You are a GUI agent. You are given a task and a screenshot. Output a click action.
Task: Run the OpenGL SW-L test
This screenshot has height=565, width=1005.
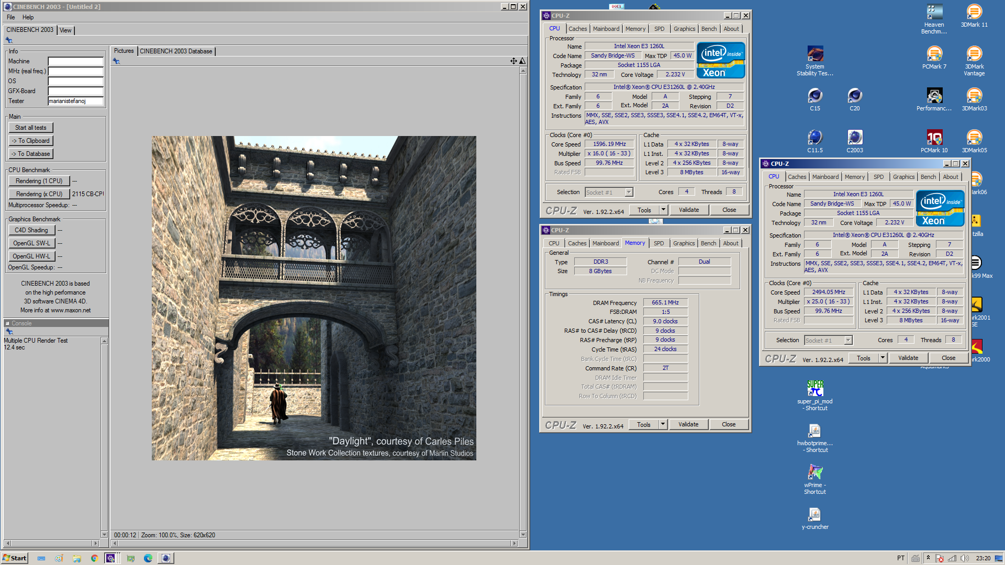coord(31,243)
